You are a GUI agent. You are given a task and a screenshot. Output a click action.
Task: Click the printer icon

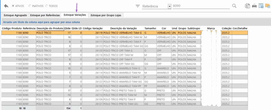[x=254, y=6]
